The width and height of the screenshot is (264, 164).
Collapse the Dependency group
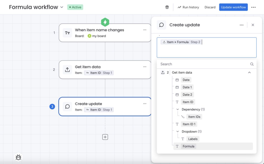point(177,110)
